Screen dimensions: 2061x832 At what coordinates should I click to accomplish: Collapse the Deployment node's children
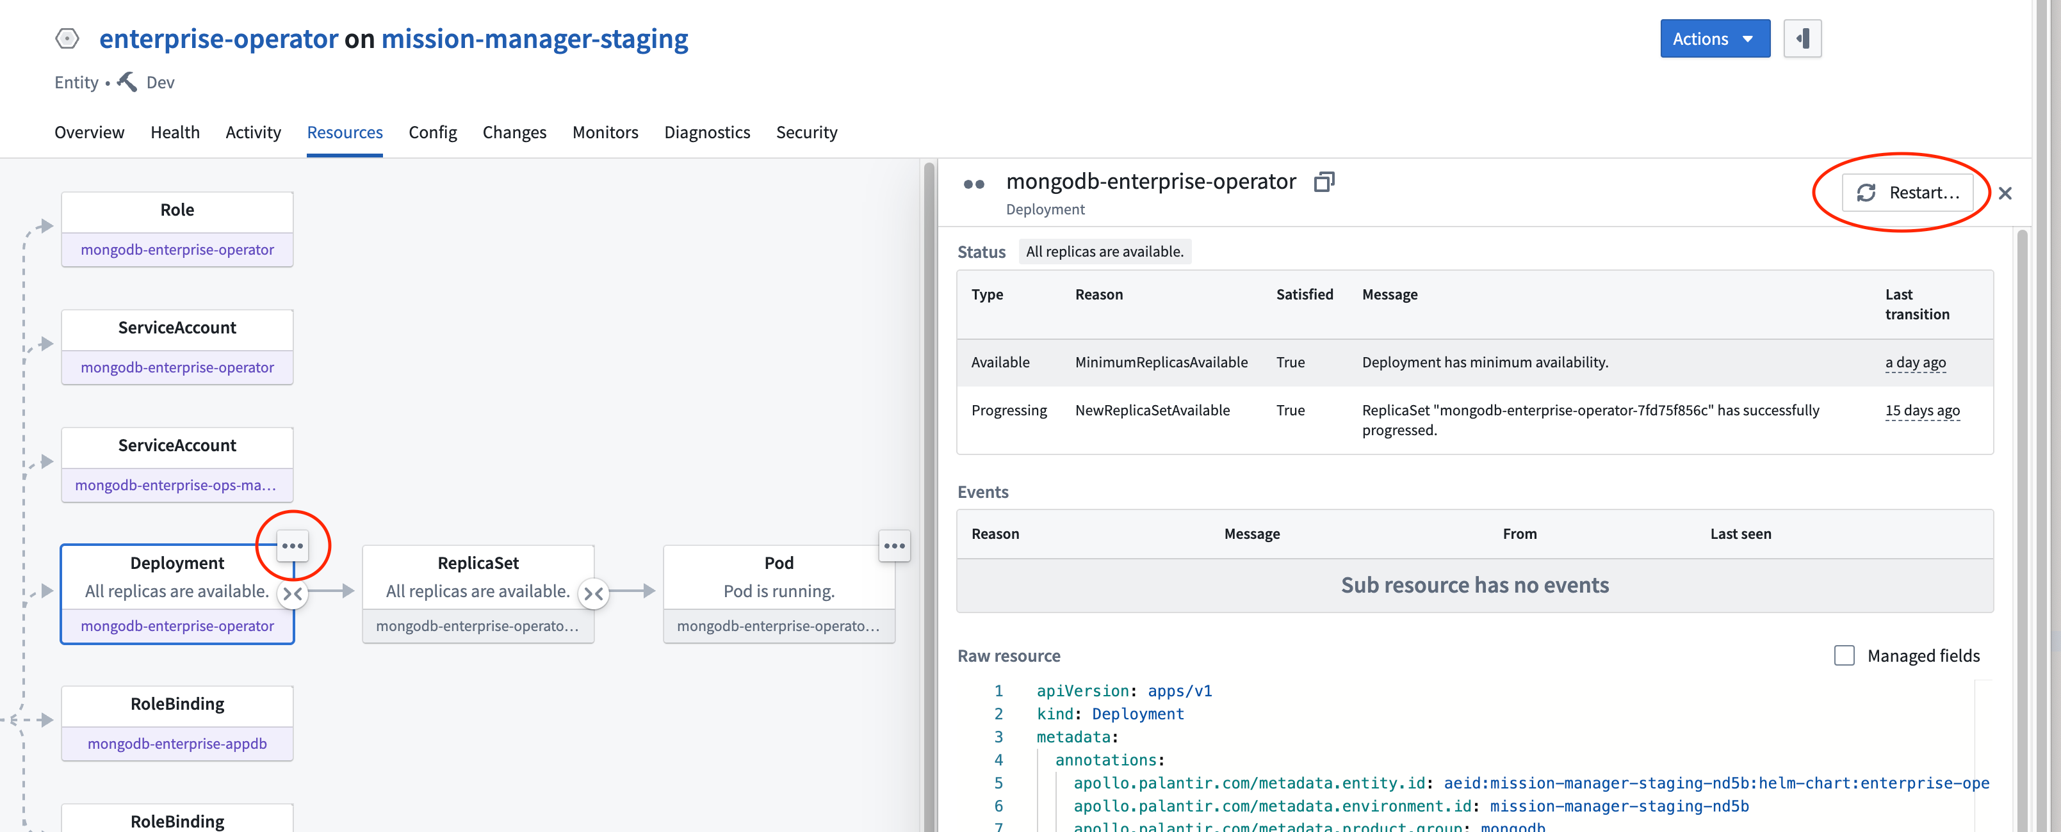click(x=293, y=594)
